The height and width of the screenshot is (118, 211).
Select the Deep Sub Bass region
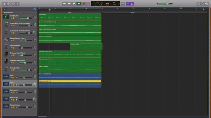point(70,69)
